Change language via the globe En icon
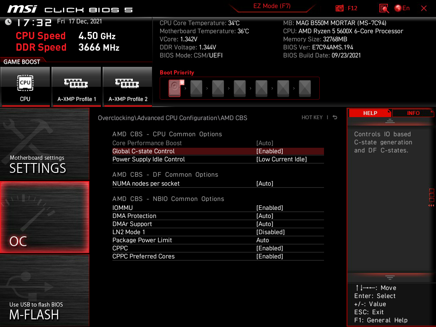This screenshot has width=436, height=327. [402, 9]
